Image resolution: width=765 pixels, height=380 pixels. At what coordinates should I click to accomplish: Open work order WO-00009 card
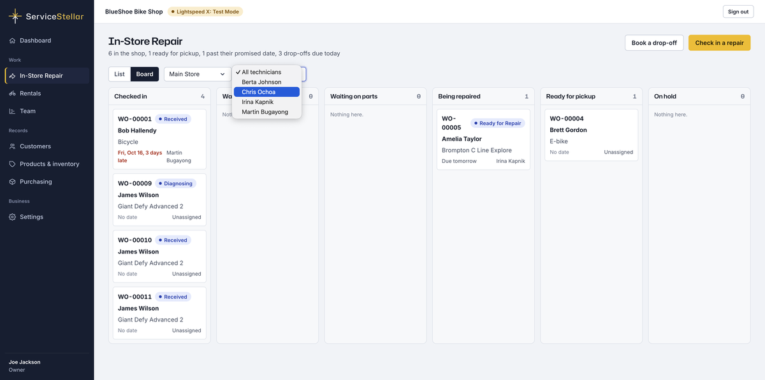tap(159, 200)
